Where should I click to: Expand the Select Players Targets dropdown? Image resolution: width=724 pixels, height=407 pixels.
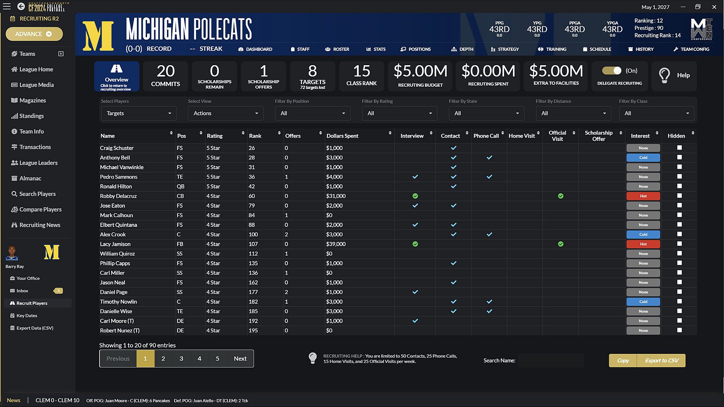138,113
